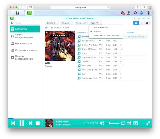The image size is (160, 139).
Task: Click the blue widgets circle icon
Action: (141, 13)
